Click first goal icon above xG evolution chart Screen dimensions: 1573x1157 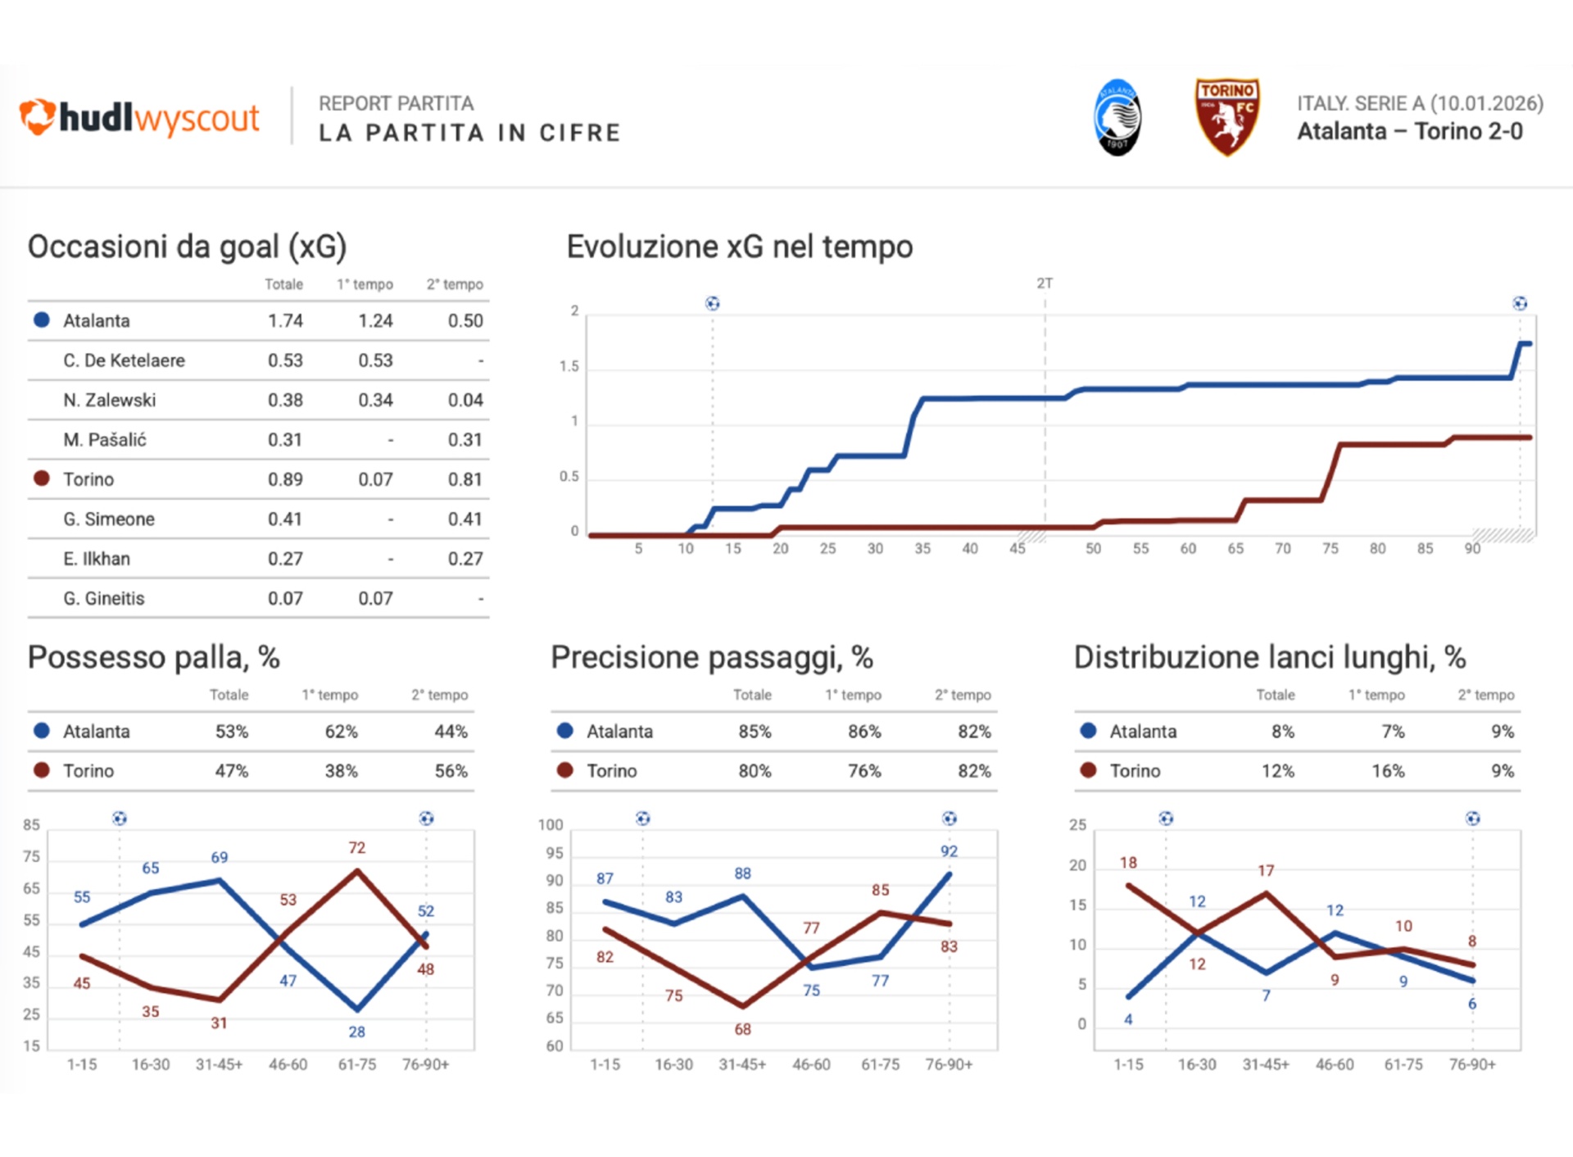click(713, 304)
